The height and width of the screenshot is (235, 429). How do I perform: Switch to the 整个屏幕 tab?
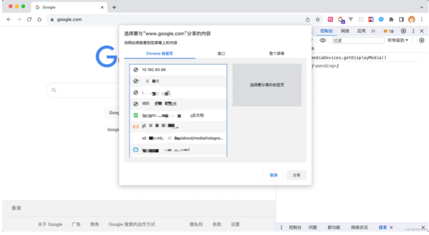tap(277, 54)
